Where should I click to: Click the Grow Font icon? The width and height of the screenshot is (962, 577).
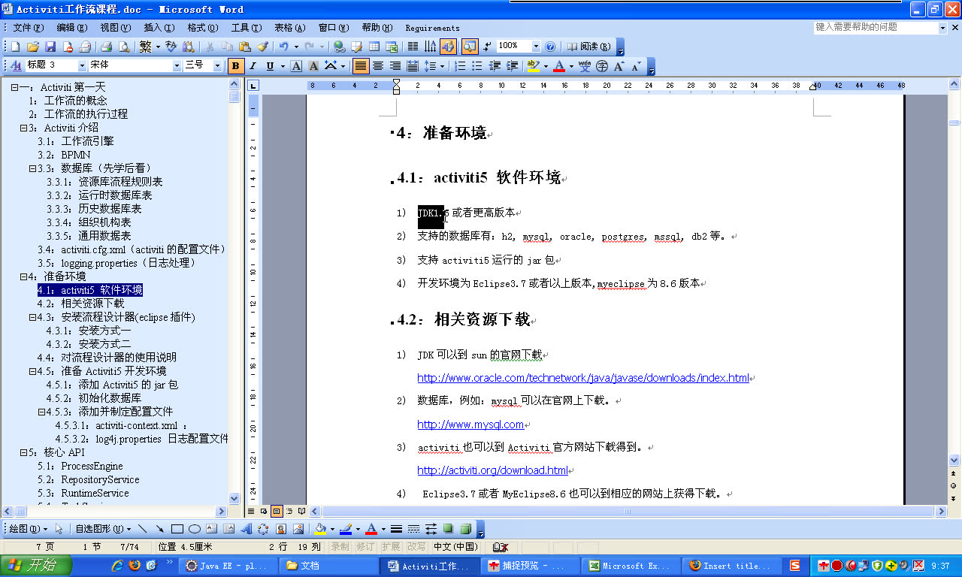click(619, 66)
